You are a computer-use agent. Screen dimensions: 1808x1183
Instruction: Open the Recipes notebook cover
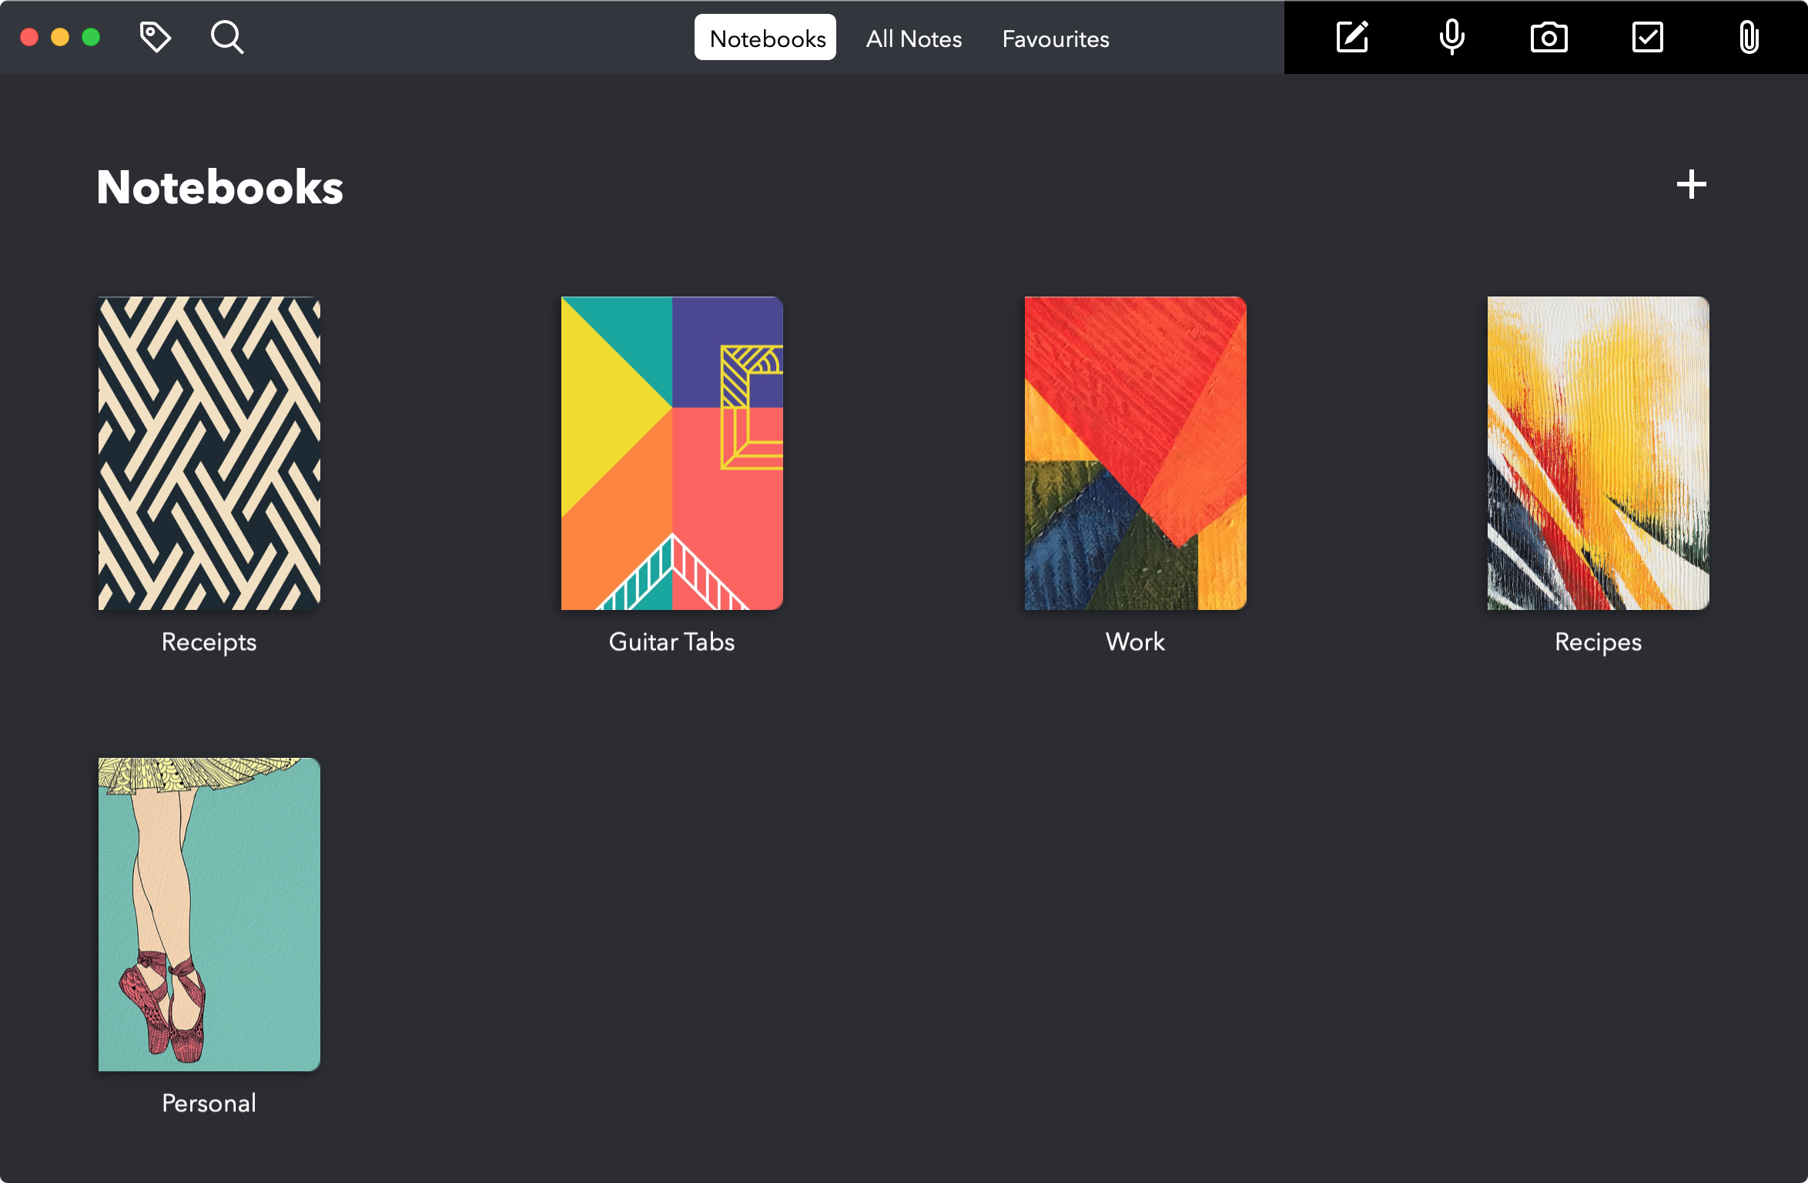[1598, 453]
